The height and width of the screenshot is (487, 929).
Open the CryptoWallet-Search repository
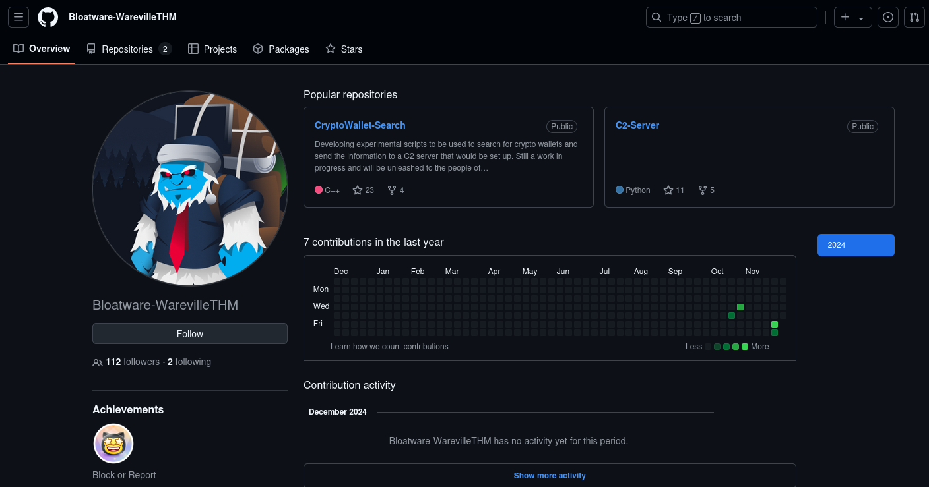click(360, 125)
